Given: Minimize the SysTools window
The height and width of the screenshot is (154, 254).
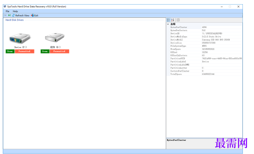Looking at the screenshot, I should click(222, 7).
